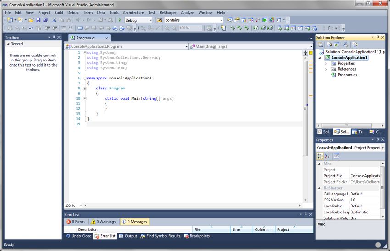Pin the Toolbox panel with auto-hide pin
Viewport: 390px width, 251px height.
[54, 37]
